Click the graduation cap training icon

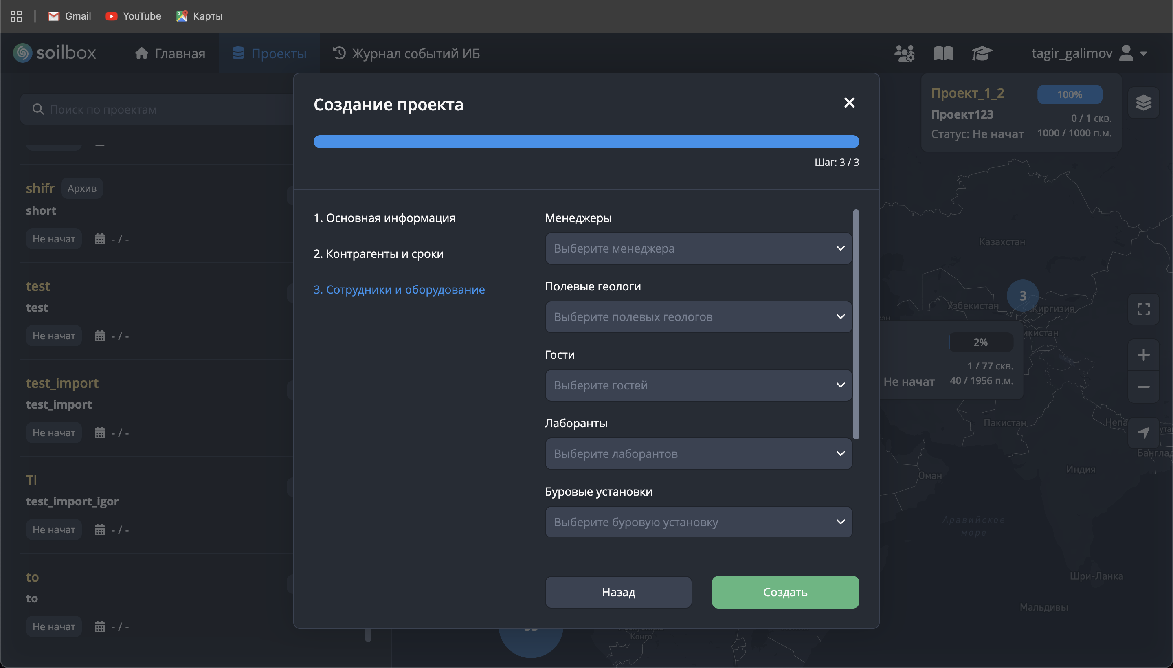pos(982,53)
